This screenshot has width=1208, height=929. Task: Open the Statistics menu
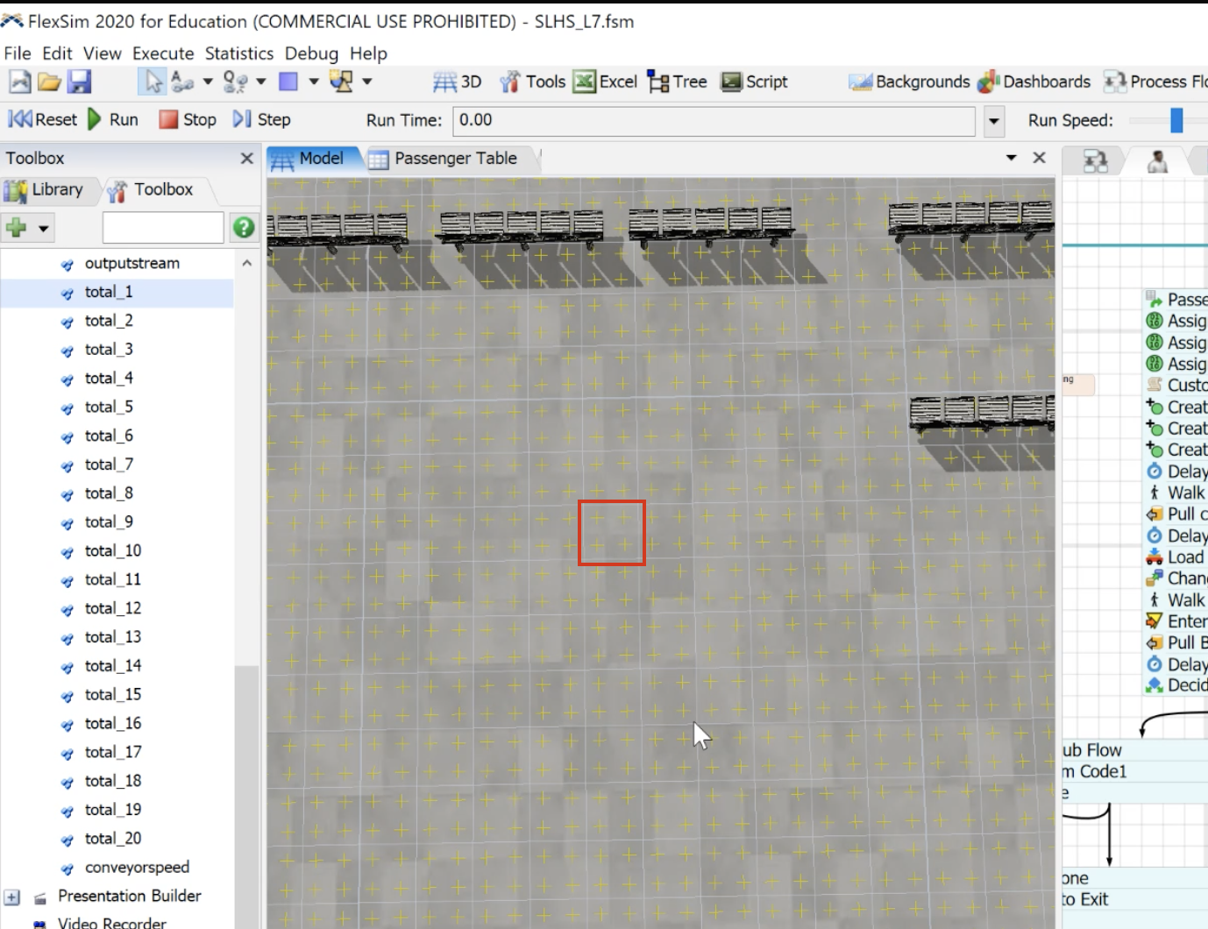[238, 53]
